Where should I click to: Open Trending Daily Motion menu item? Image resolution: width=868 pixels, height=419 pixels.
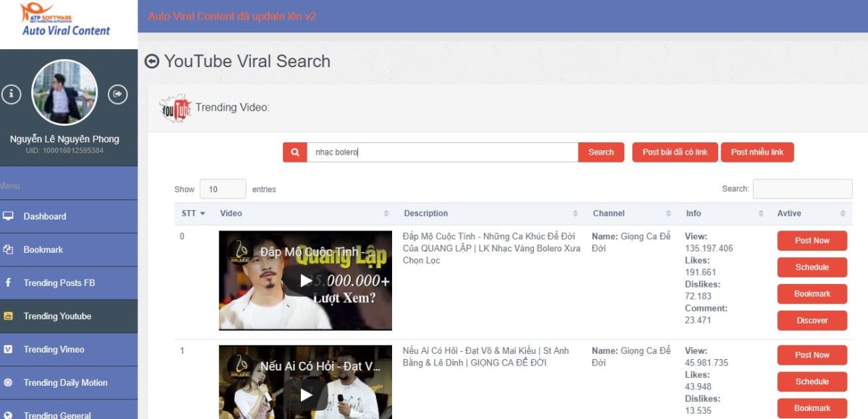coord(69,382)
